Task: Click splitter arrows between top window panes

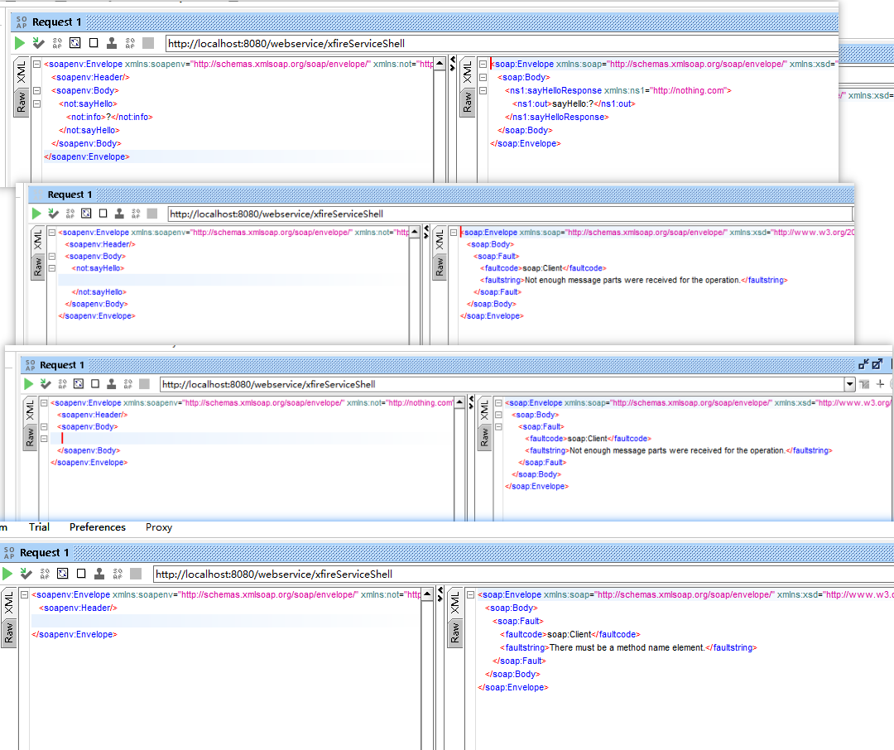Action: tap(453, 63)
